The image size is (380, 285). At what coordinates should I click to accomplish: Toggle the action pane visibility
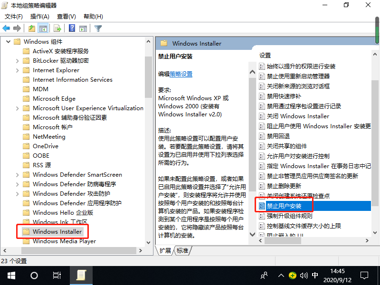[x=83, y=28]
